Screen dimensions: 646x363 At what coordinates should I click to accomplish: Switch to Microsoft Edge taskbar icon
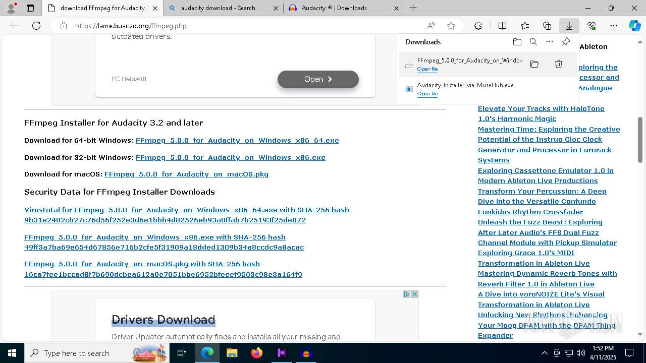point(207,353)
